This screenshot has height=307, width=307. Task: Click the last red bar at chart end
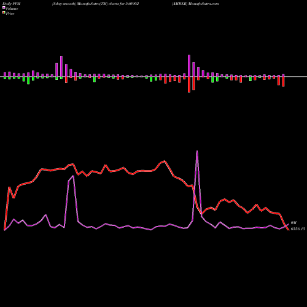tap(283, 82)
